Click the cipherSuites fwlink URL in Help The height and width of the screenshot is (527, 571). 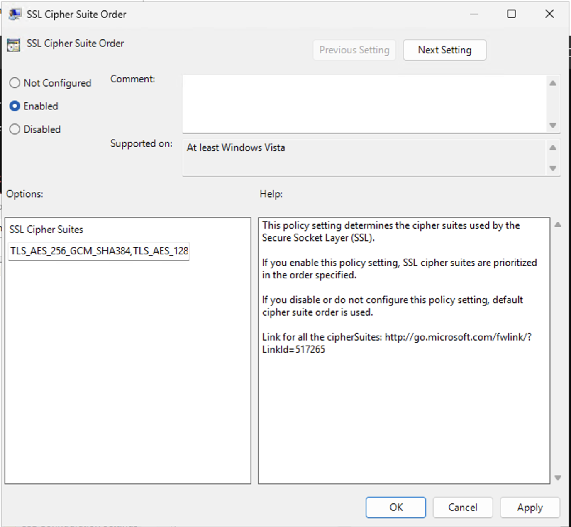tap(397, 343)
